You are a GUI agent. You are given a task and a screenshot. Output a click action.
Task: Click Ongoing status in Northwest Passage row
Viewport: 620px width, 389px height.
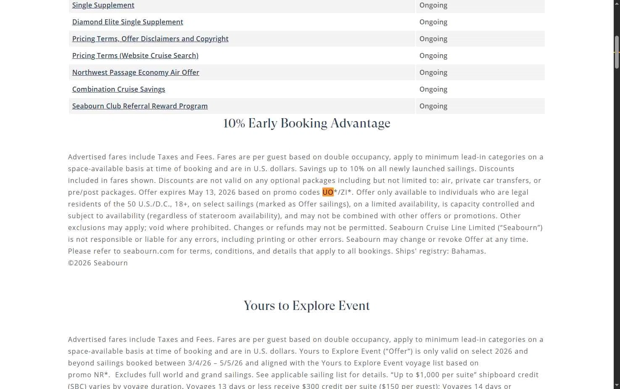point(433,72)
